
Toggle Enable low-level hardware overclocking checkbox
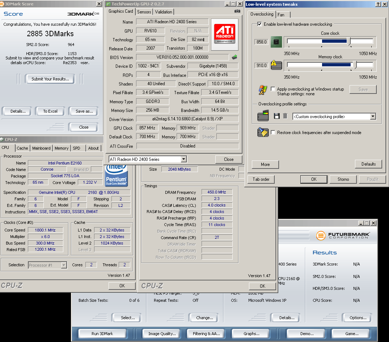[x=259, y=24]
